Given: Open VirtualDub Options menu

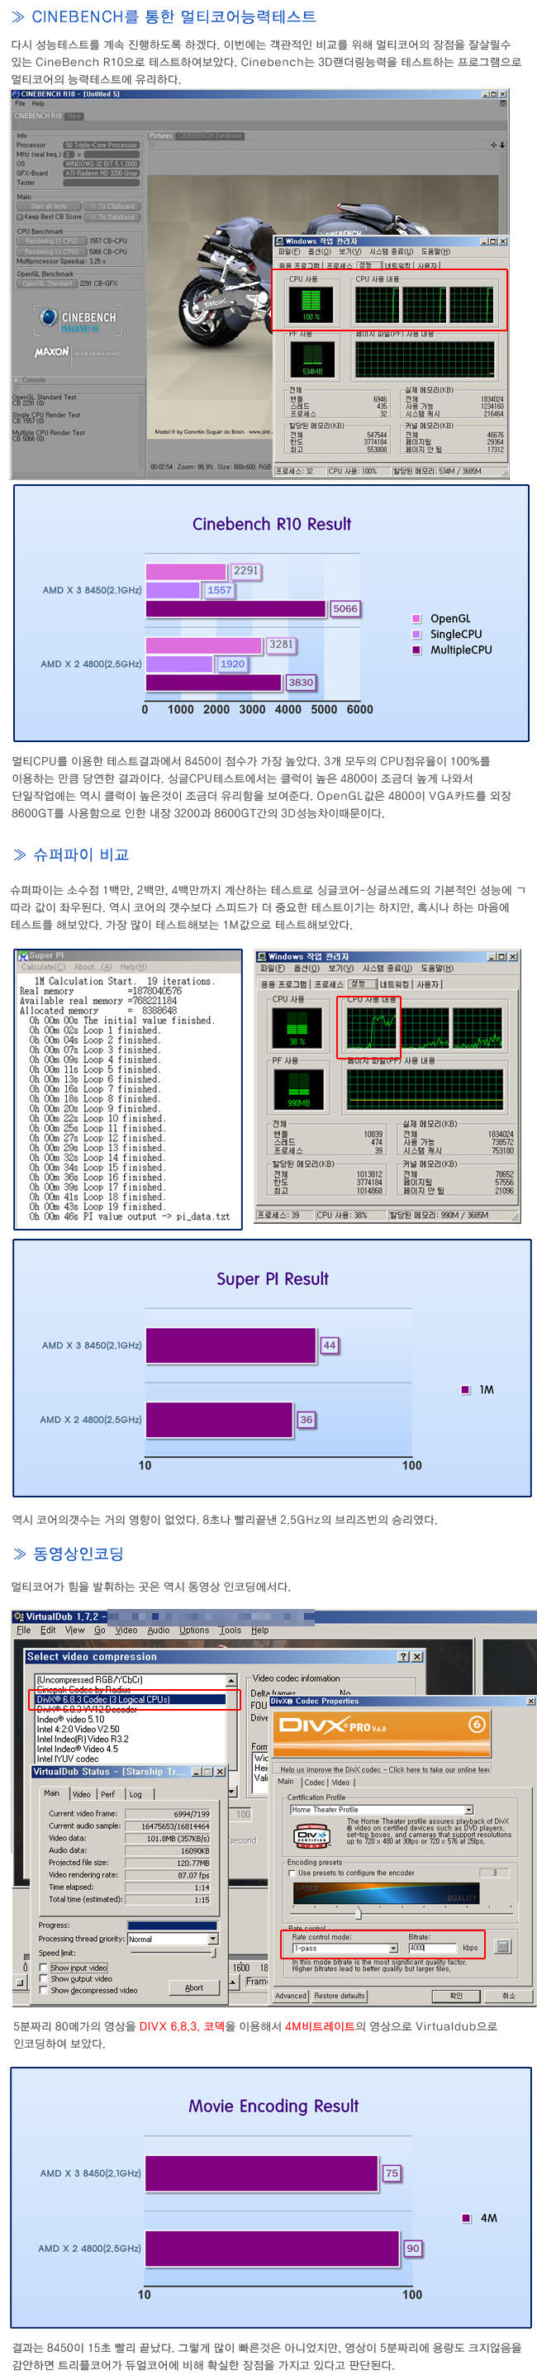Looking at the screenshot, I should (x=194, y=1630).
